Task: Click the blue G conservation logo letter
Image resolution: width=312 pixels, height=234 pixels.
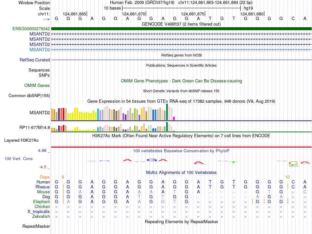Action: 152,160
